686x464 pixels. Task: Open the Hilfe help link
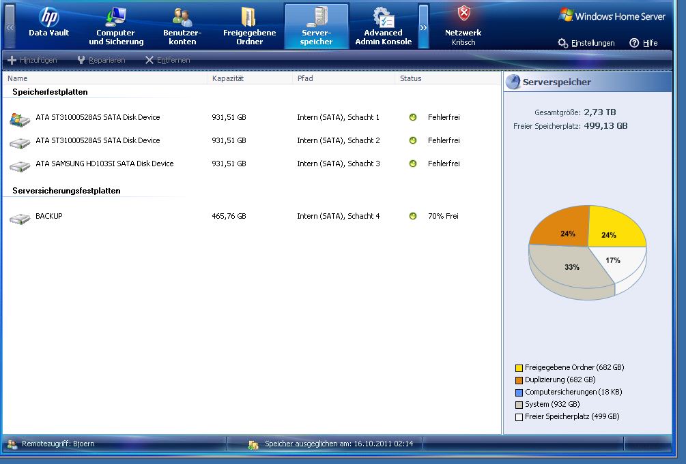pyautogui.click(x=644, y=43)
